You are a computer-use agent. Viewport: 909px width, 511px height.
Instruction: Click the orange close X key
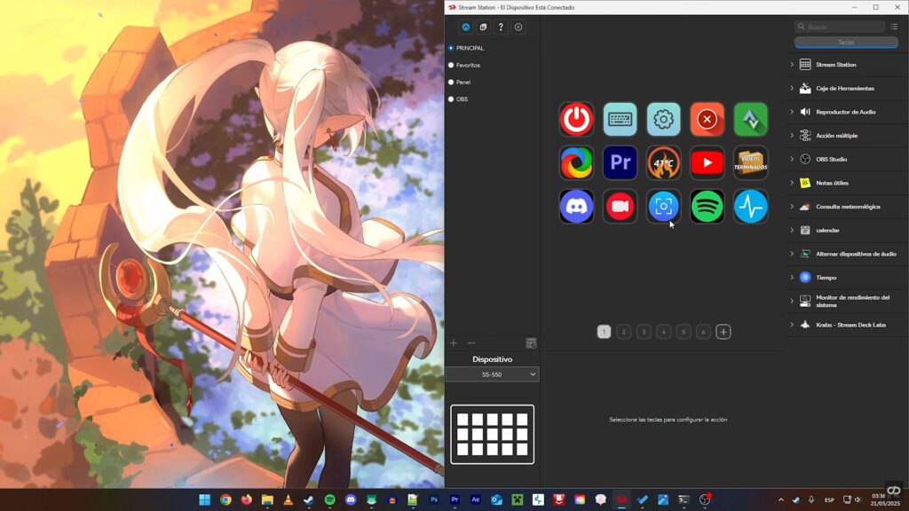click(x=707, y=120)
